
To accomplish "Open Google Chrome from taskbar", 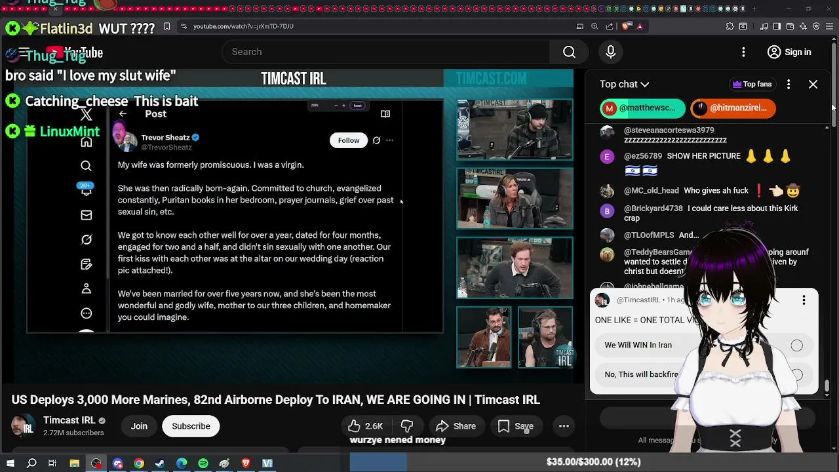I will [x=139, y=463].
